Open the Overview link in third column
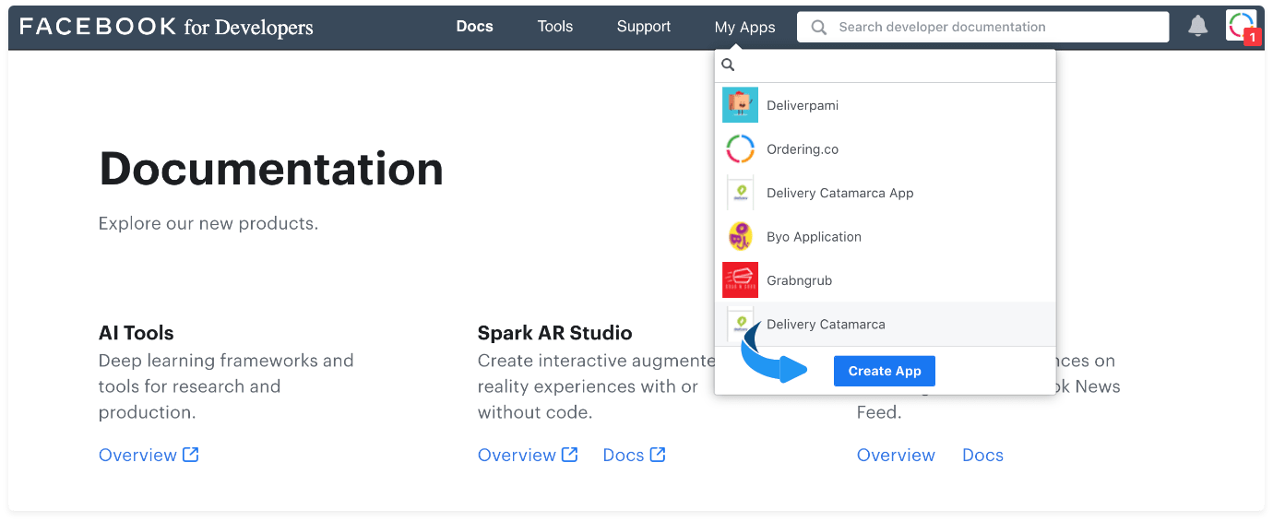Image resolution: width=1273 pixels, height=522 pixels. coord(896,455)
